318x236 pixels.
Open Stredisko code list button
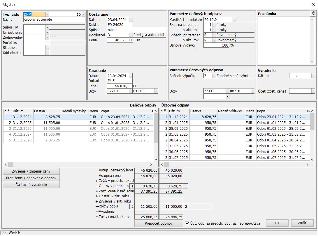point(48,48)
